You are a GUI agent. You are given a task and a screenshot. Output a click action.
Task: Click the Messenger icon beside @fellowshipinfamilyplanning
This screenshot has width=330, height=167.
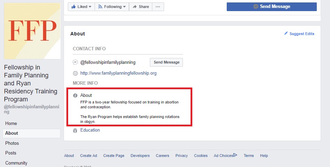tap(75, 62)
